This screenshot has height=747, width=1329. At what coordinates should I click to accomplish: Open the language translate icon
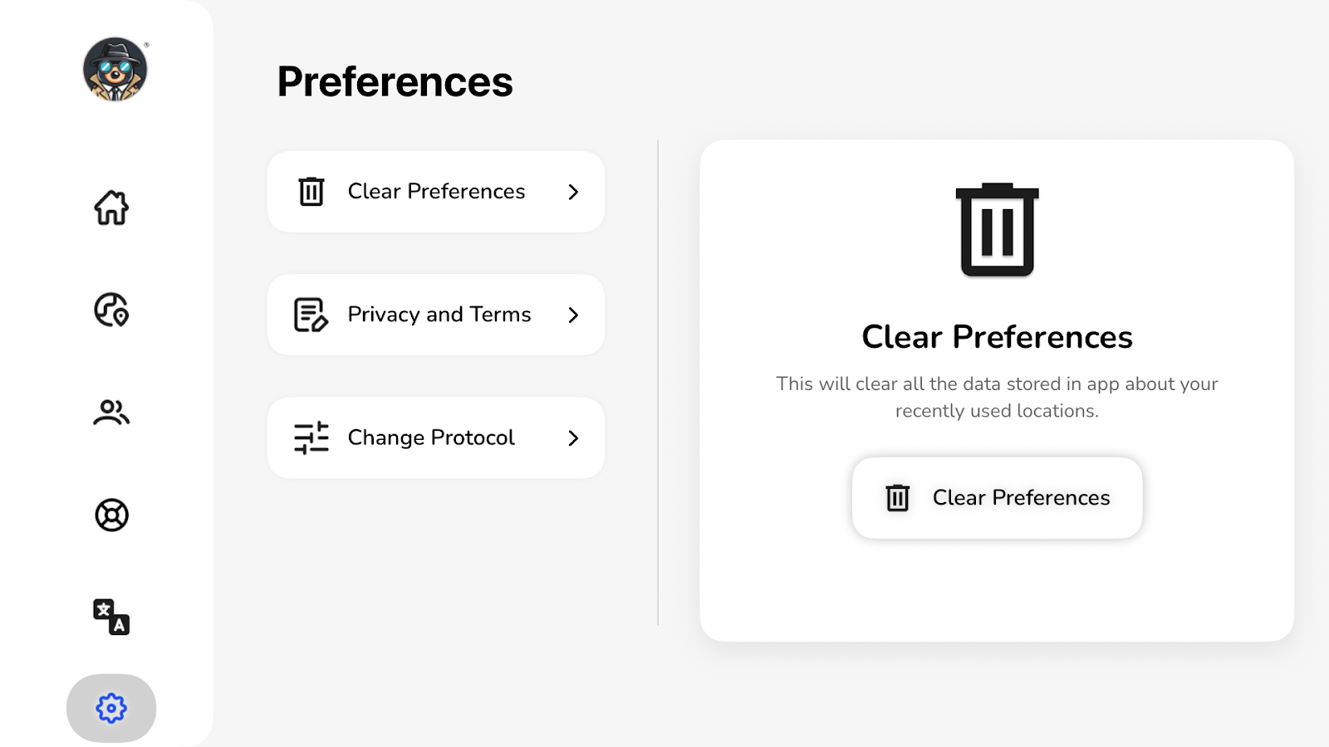point(111,618)
